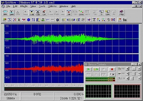Click the User zoom magnifier button
143x101 pixels.
coord(108,13)
